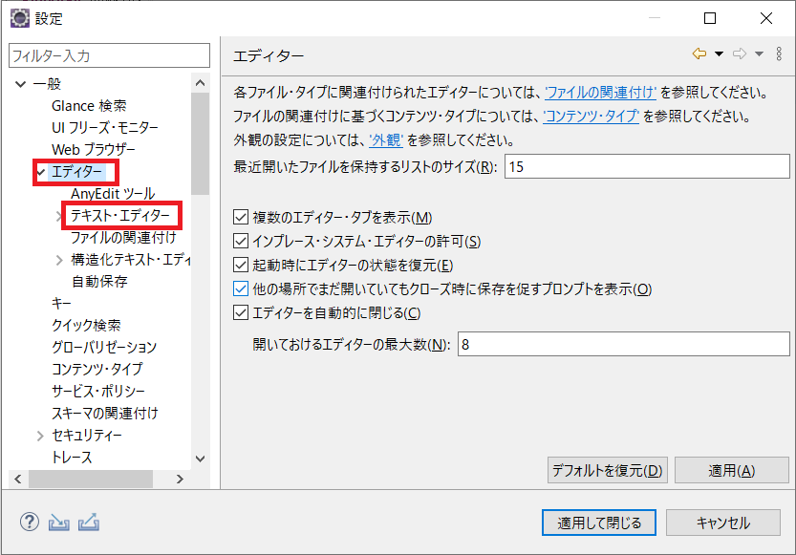Expand the 構造化テキスト・エディター tree node
The width and height of the screenshot is (796, 555).
[x=59, y=260]
